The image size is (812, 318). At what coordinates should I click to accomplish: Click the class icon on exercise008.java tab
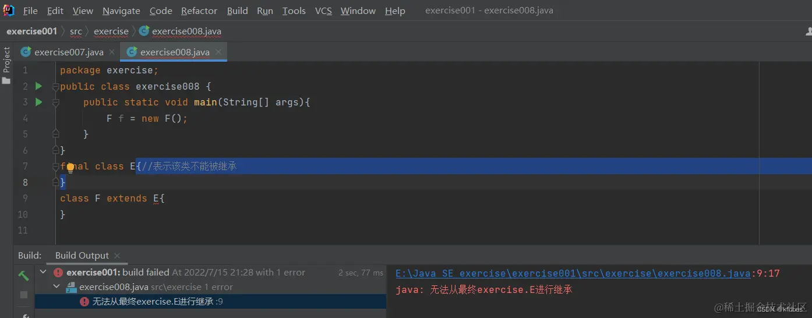132,52
